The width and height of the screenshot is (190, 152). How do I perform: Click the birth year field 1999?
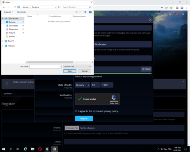107,85
